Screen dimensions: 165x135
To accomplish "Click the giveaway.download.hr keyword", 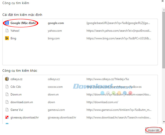I will (x=62, y=117).
